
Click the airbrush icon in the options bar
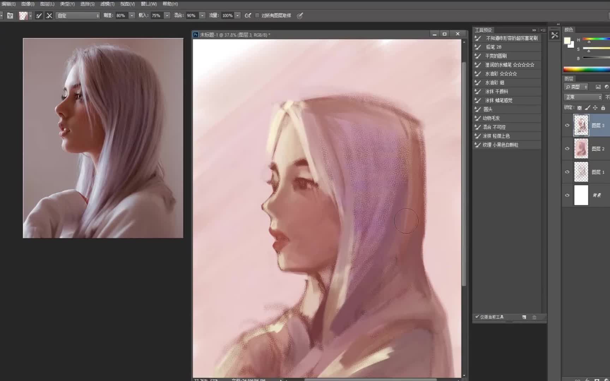click(x=247, y=15)
